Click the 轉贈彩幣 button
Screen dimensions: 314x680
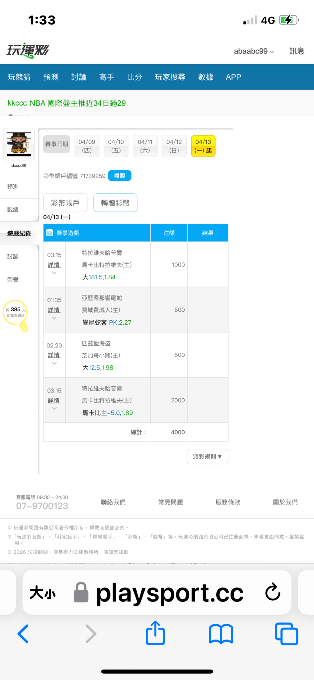[115, 203]
